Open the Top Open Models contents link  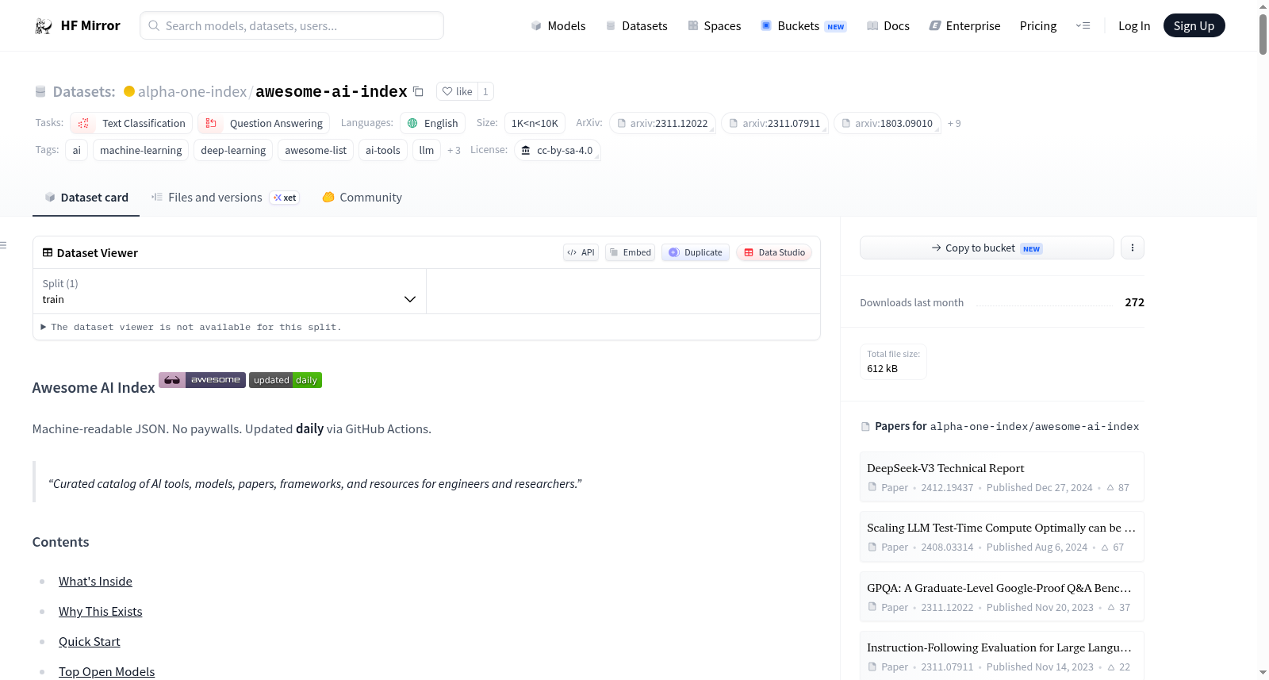pos(107,672)
